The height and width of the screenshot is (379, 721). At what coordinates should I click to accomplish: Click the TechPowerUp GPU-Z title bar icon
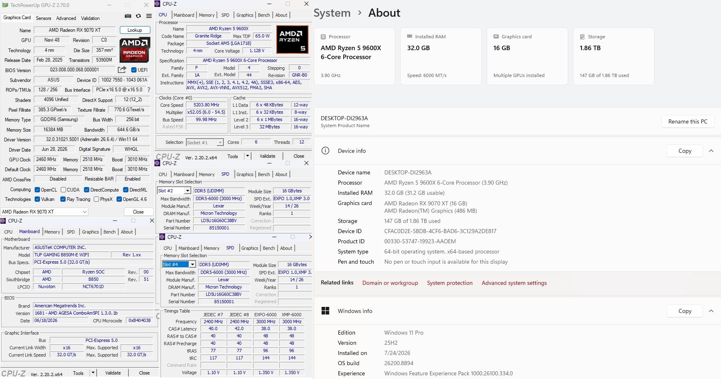coord(5,5)
